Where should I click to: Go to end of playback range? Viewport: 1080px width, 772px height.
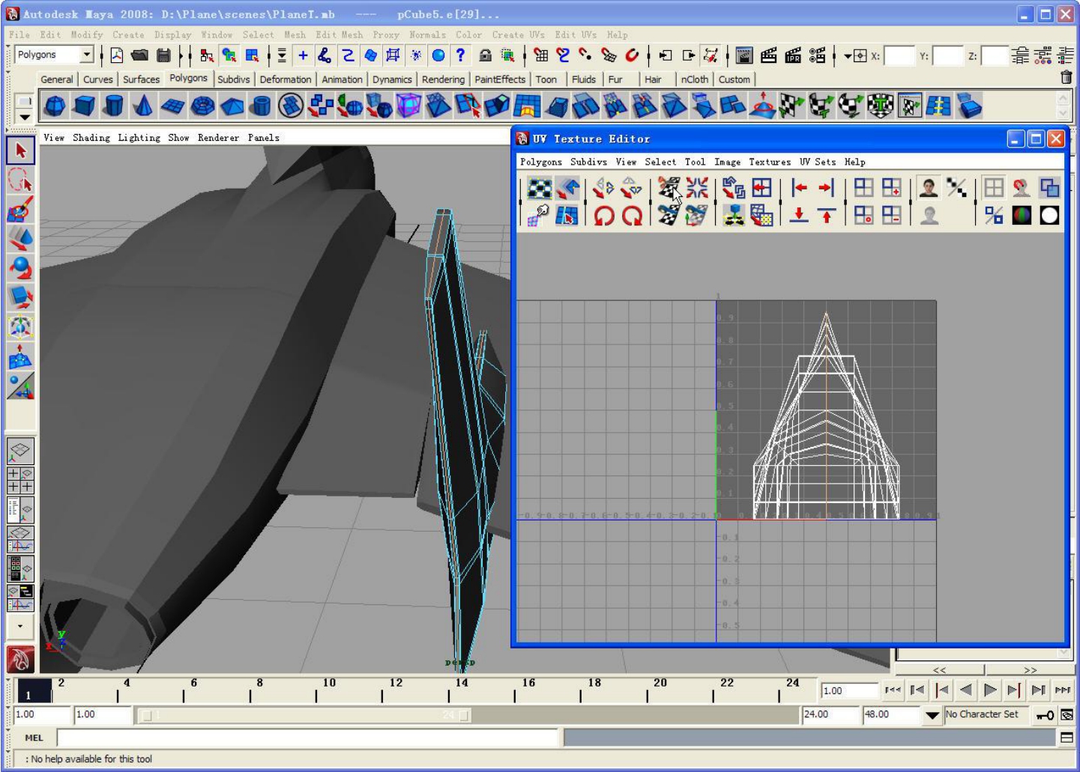coord(1062,690)
